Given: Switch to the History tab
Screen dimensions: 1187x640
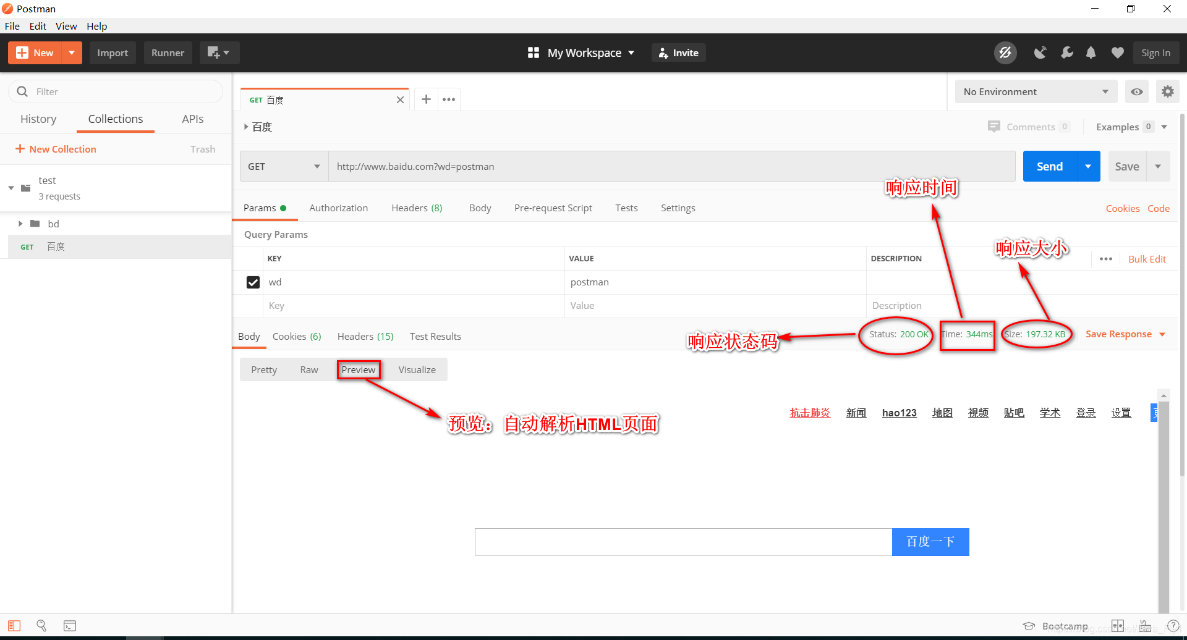Looking at the screenshot, I should [x=38, y=119].
